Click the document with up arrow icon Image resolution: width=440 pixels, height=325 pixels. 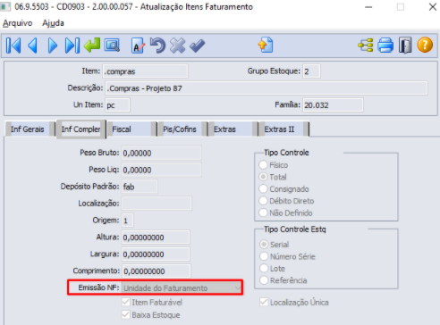click(266, 46)
